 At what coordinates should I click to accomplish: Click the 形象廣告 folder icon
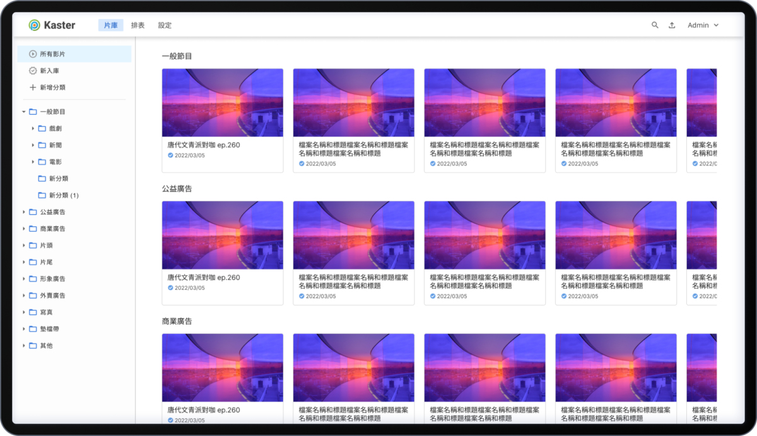click(33, 278)
